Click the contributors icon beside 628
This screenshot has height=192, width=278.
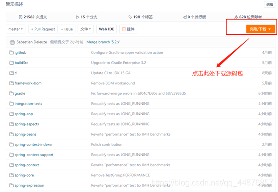[236, 17]
